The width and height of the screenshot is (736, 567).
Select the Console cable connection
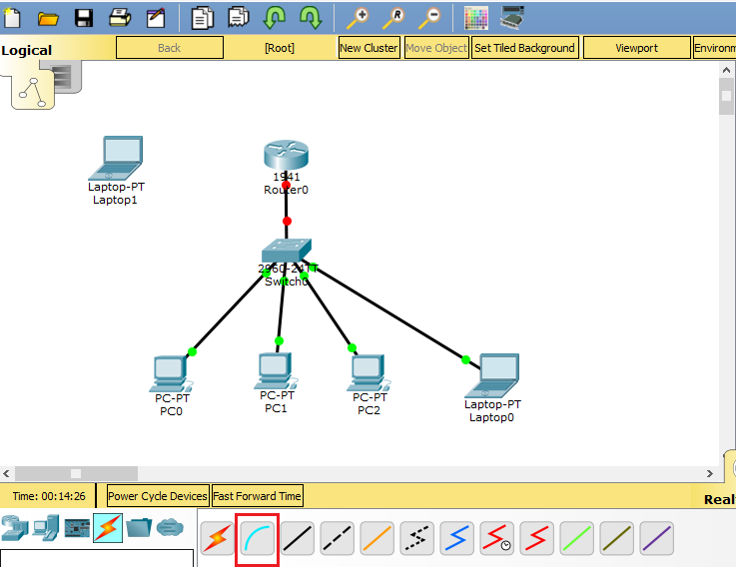tap(257, 539)
